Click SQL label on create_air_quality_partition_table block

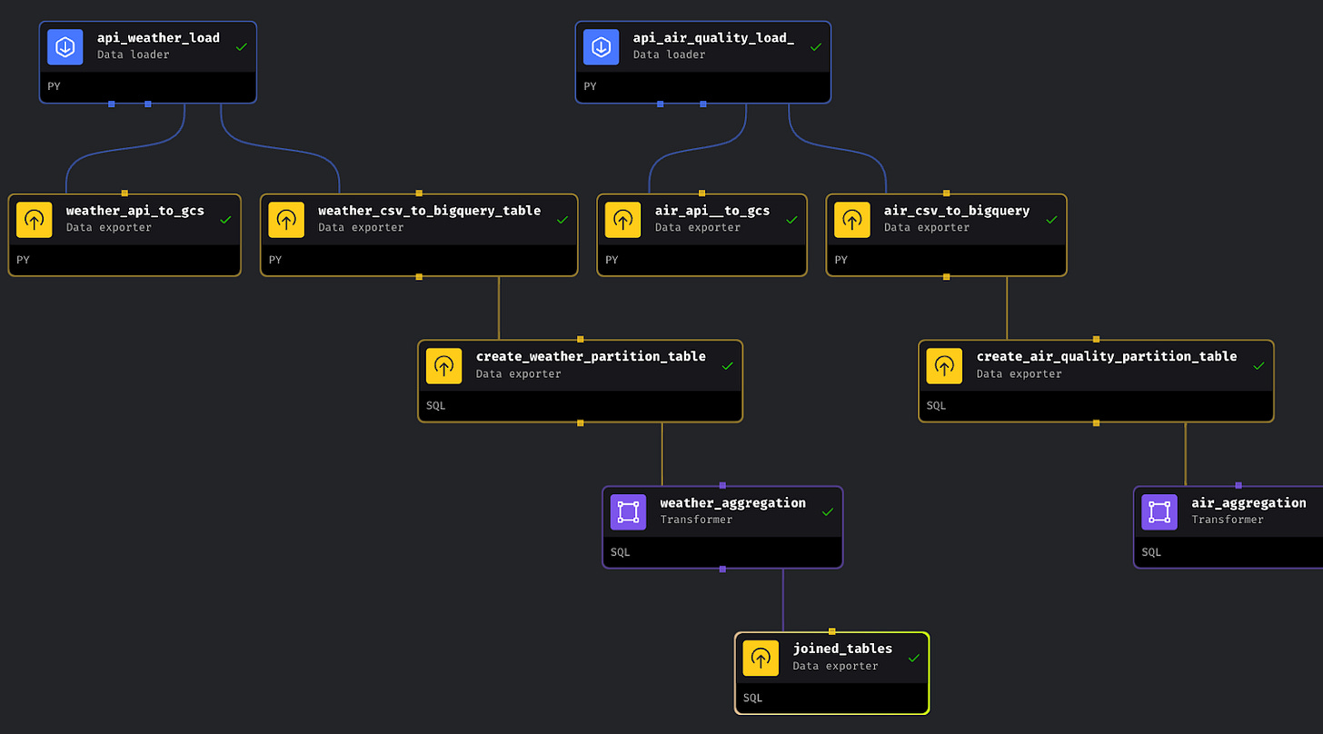click(937, 406)
